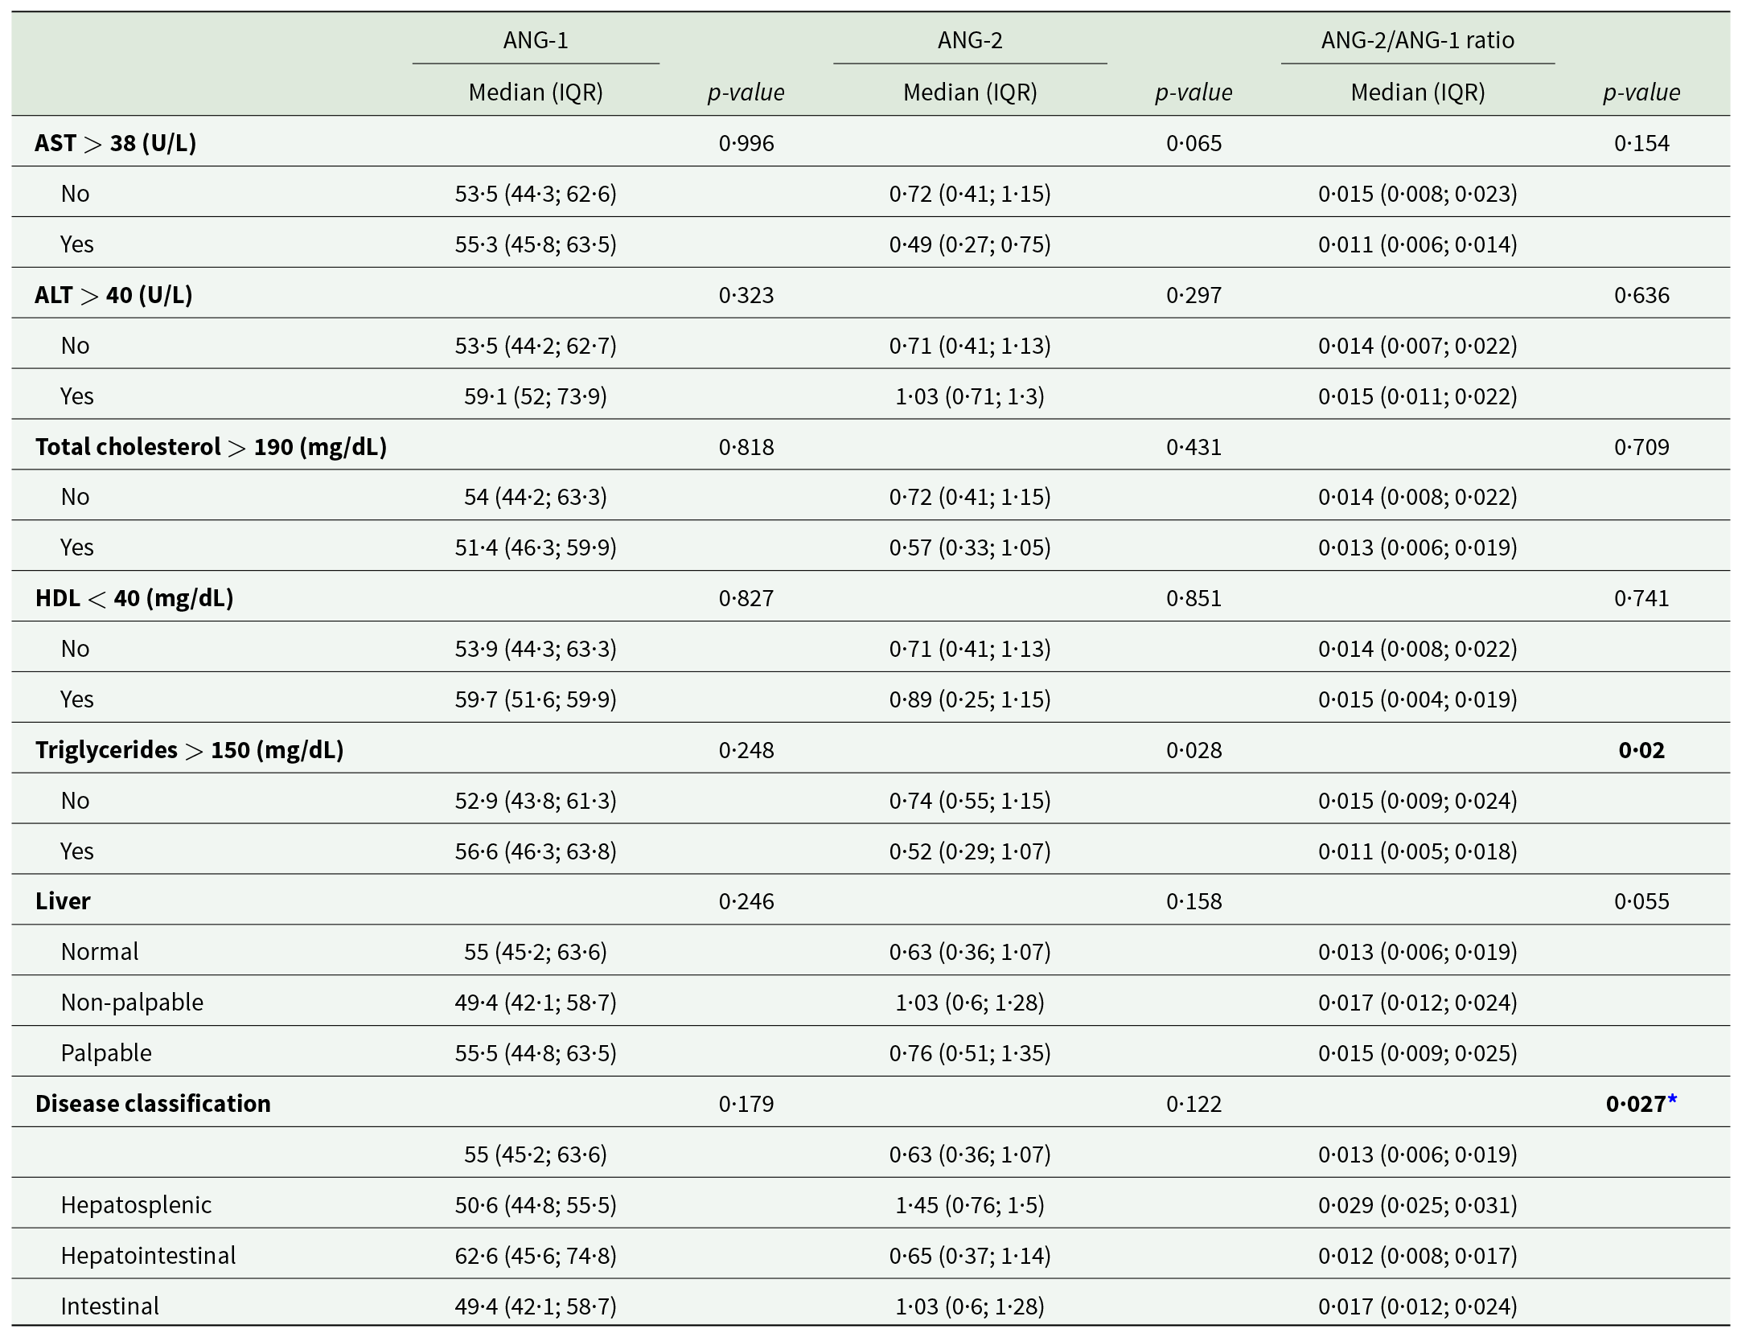Select the 0·029 (0·025; 0·031) ratio cell
This screenshot has height=1337, width=1742.
coord(1417,1204)
